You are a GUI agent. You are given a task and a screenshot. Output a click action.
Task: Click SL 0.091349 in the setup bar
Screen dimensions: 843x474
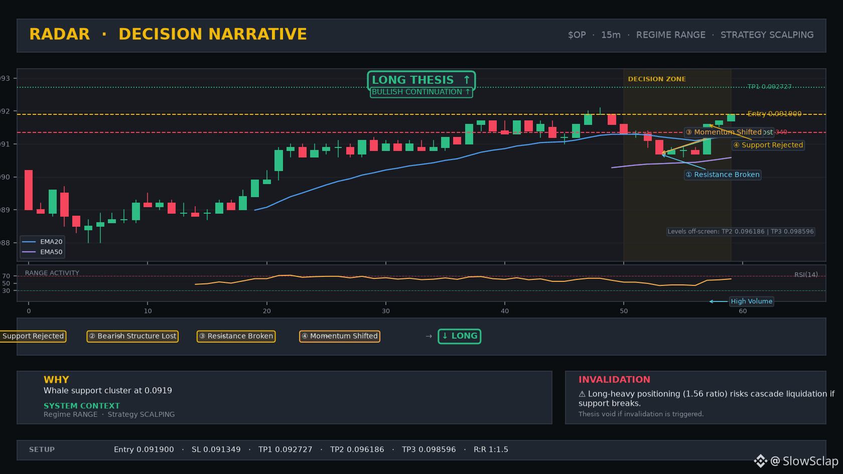click(x=216, y=450)
